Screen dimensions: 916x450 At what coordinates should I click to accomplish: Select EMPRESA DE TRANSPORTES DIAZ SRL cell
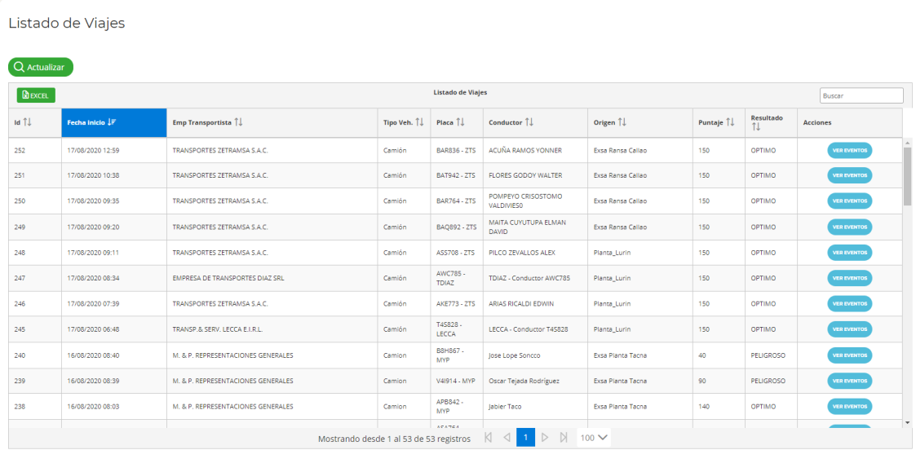(272, 279)
